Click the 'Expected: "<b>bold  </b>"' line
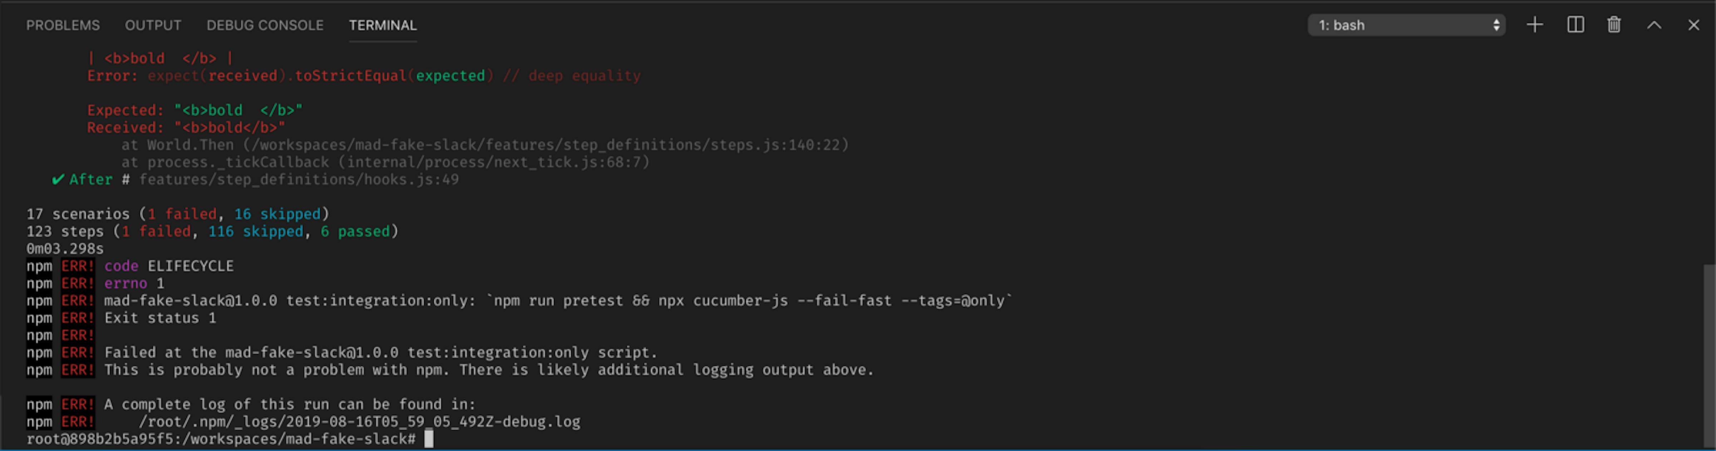Viewport: 1716px width, 451px height. [x=194, y=110]
